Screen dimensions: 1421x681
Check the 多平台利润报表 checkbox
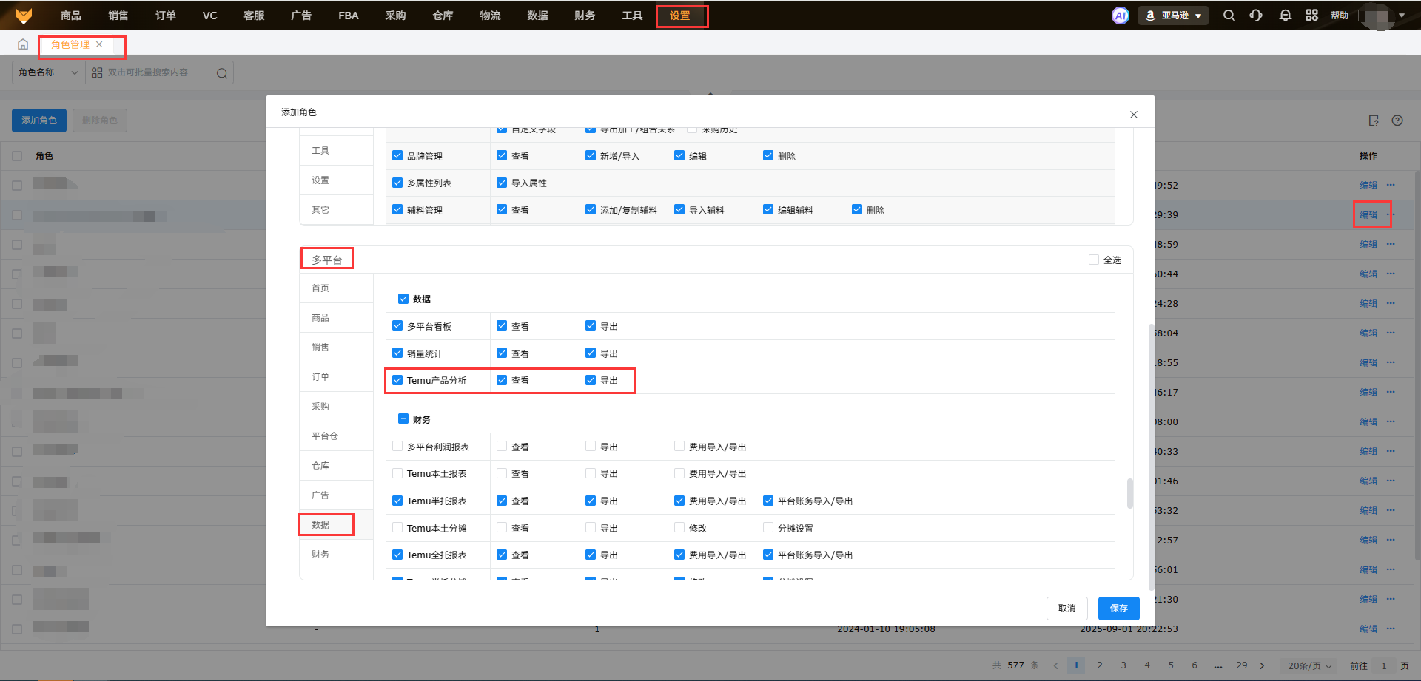[397, 447]
